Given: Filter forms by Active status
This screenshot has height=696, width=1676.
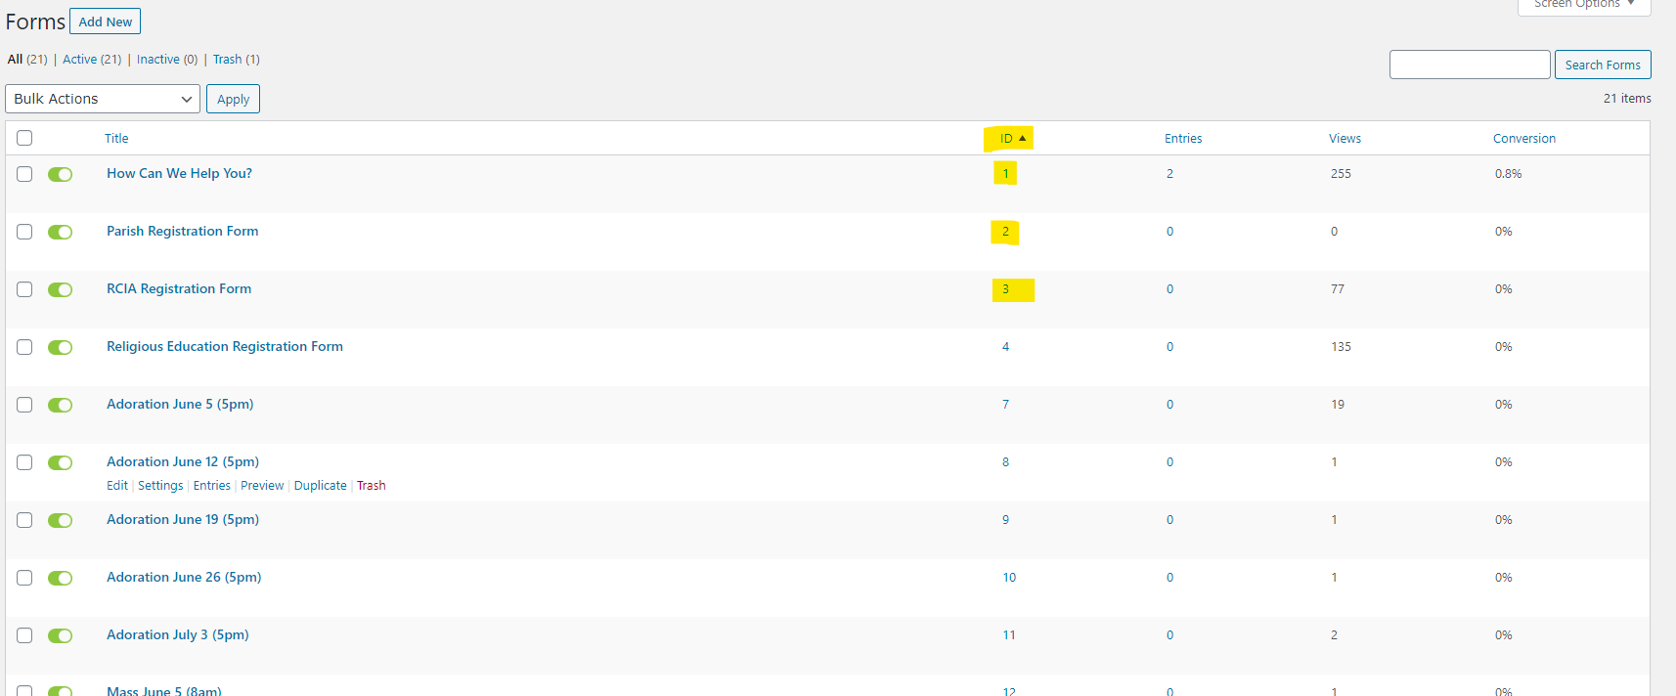Looking at the screenshot, I should [x=79, y=60].
